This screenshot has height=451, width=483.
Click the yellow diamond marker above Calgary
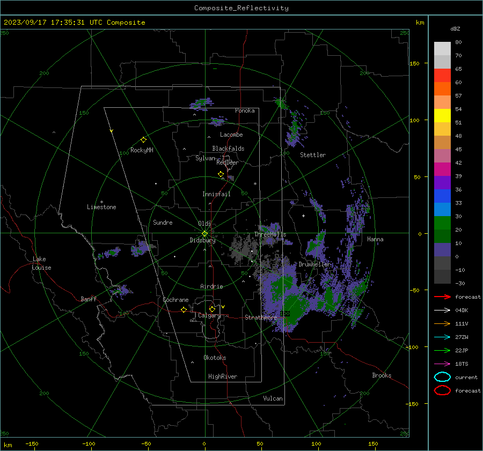(212, 309)
